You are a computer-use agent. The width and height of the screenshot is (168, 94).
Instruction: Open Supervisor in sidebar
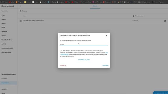[4, 79]
